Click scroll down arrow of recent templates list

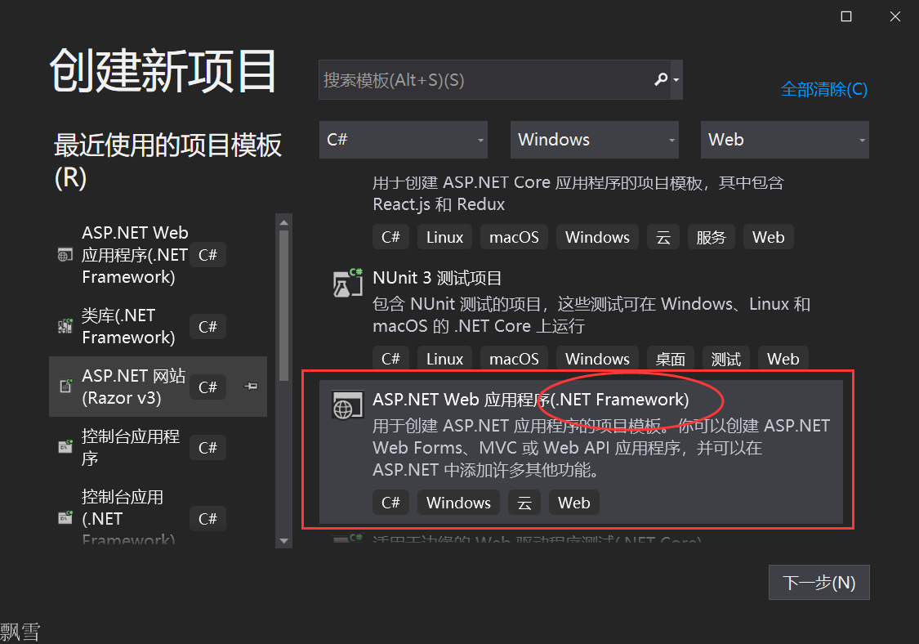pyautogui.click(x=283, y=541)
